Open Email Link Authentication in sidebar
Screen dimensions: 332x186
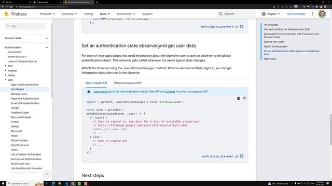tap(25, 103)
